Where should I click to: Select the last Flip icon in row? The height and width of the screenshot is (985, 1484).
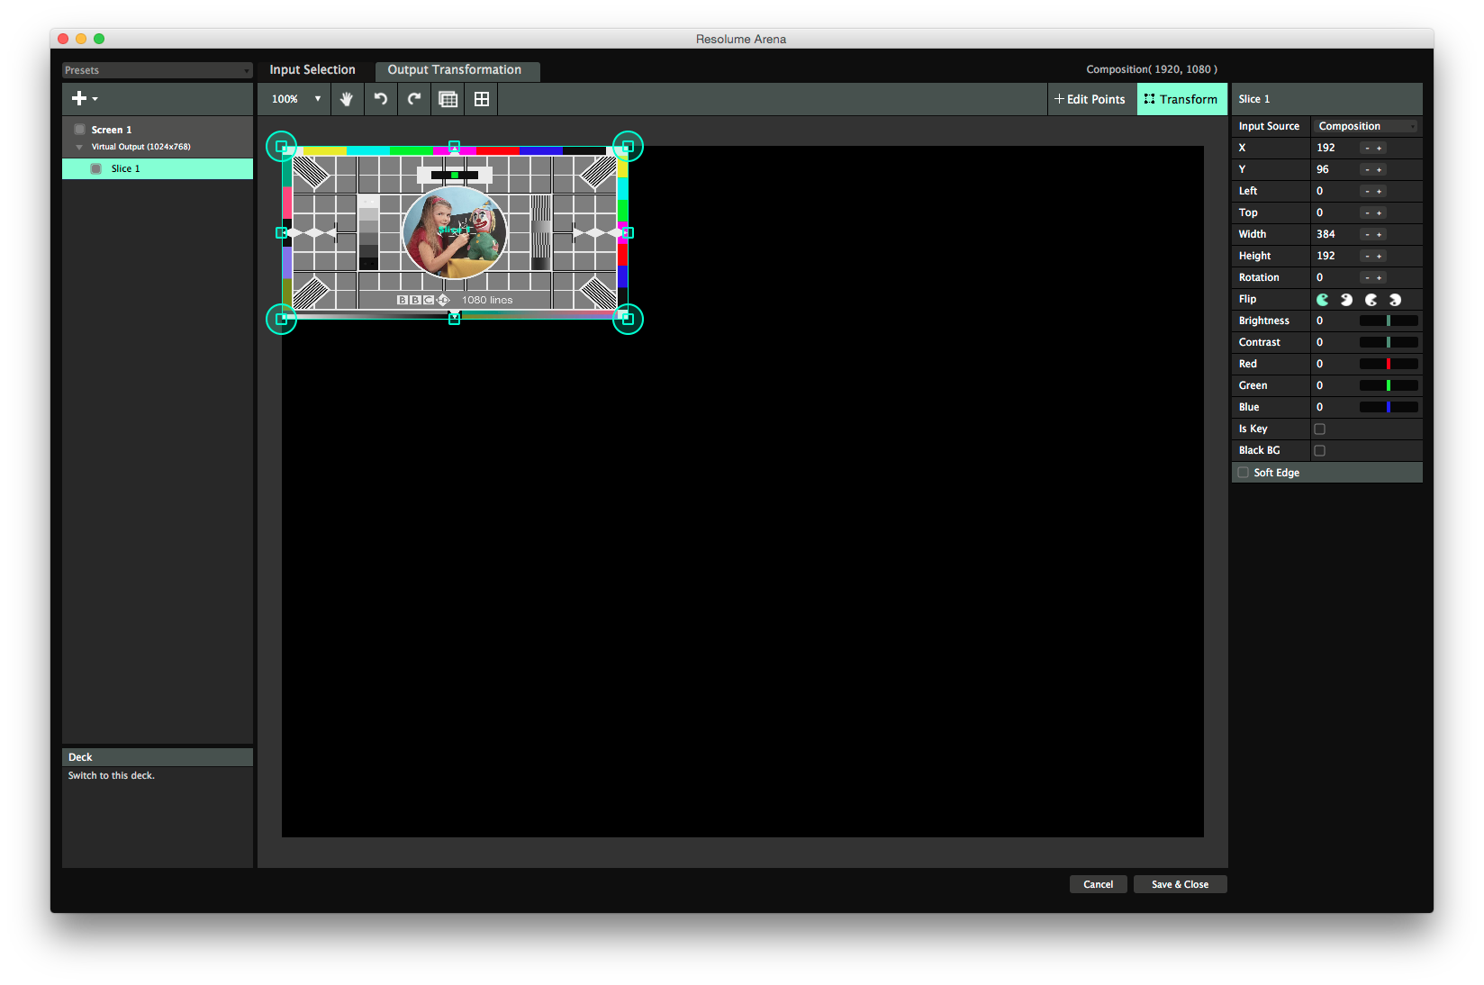[1395, 300]
